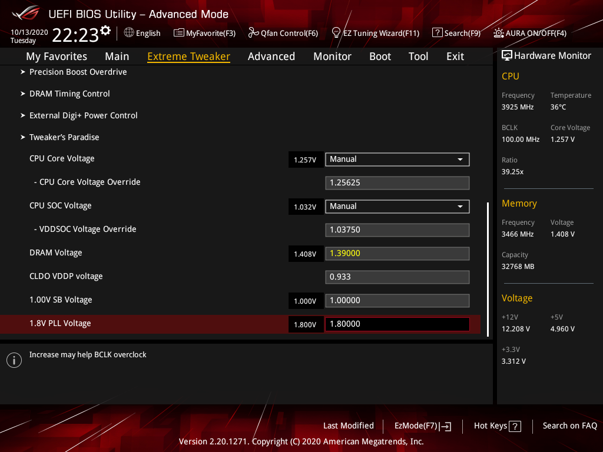Click the 32768 MB memory capacity value
Viewport: 603px width, 452px height.
[518, 267]
